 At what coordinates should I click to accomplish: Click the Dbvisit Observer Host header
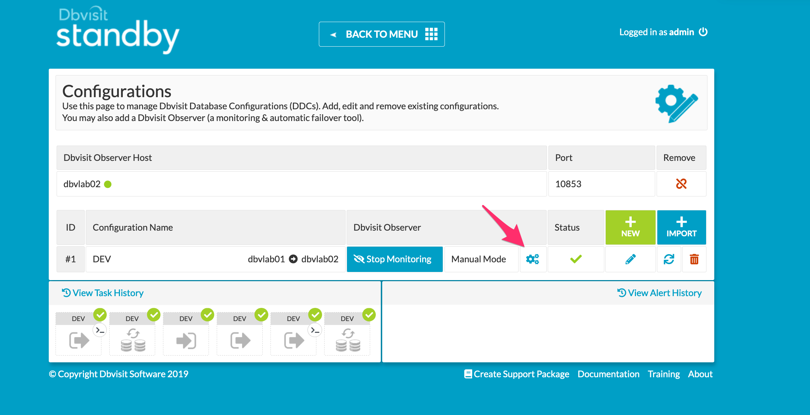301,158
